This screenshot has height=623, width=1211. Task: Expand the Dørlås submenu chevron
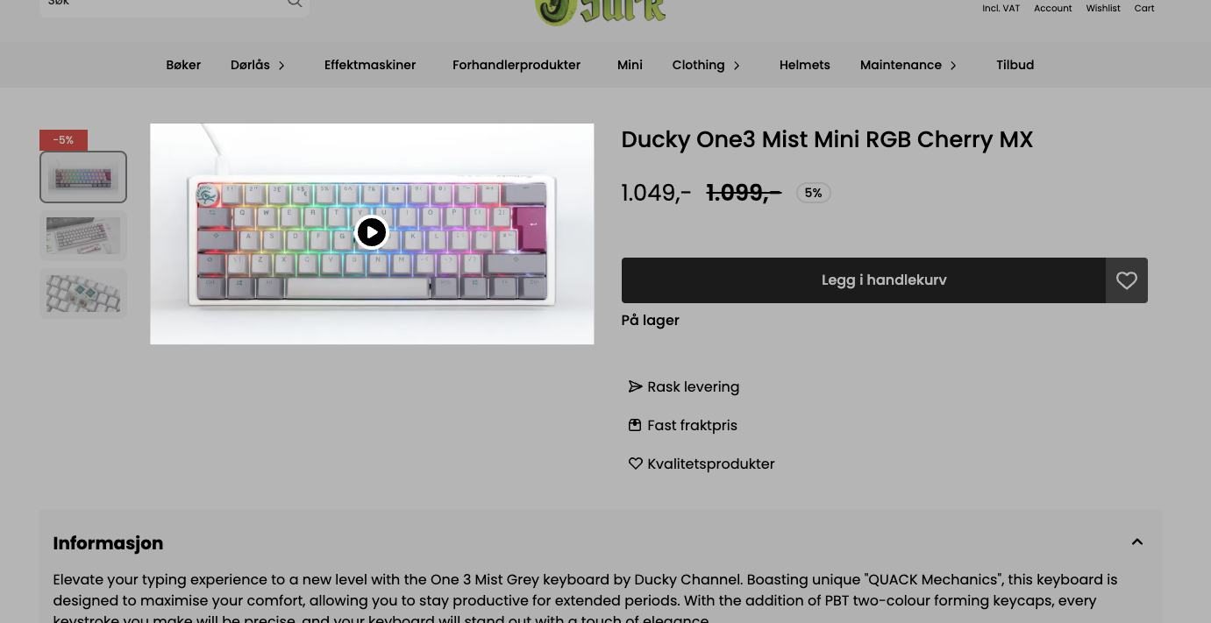coord(281,66)
